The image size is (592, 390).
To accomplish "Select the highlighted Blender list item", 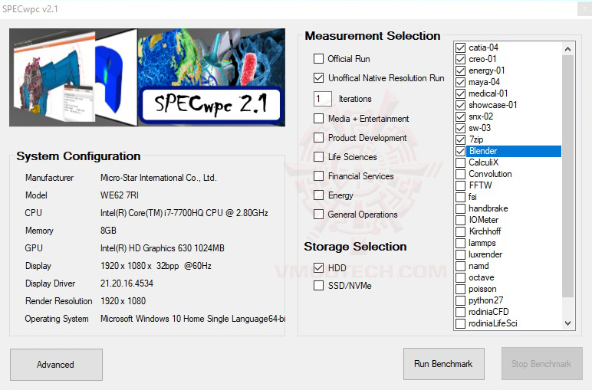I will [514, 151].
